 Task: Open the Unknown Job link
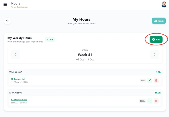click(x=18, y=79)
